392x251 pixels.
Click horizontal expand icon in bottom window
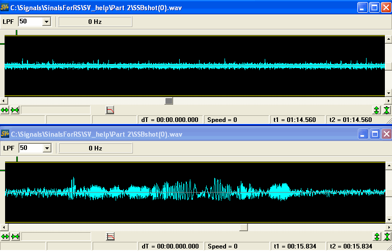(x=5, y=237)
